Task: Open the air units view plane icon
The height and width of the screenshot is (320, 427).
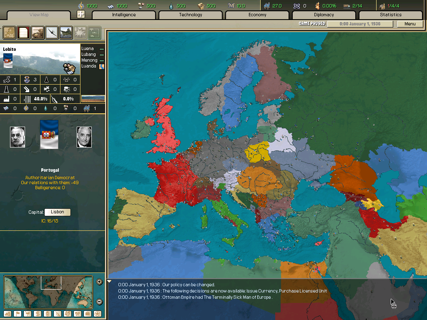Action: click(x=51, y=32)
